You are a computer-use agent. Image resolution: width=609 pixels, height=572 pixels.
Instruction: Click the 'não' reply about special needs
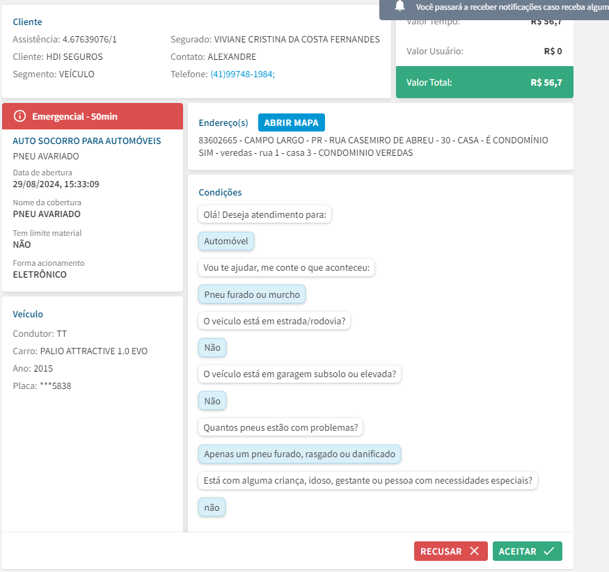point(212,507)
